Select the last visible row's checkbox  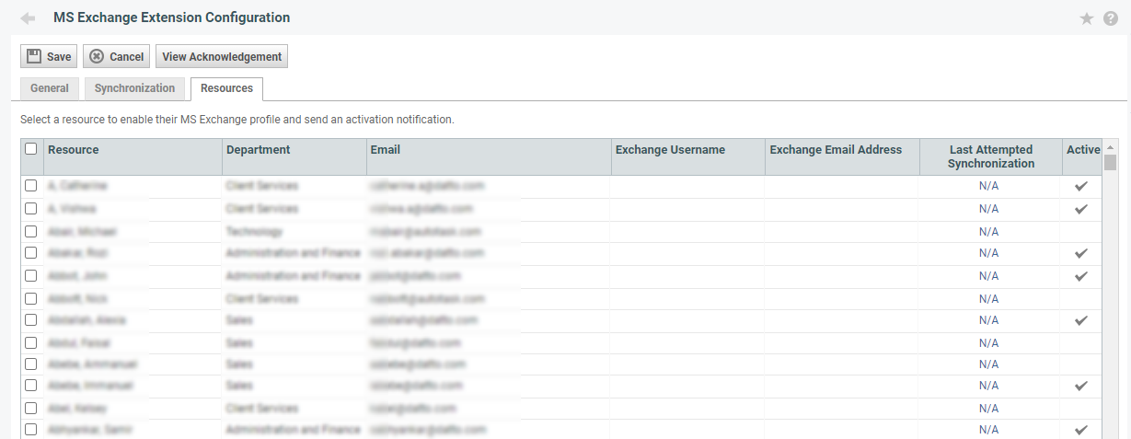31,430
